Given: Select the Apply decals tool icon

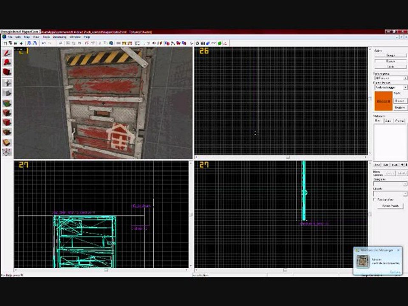Looking at the screenshot, I should click(x=7, y=122).
